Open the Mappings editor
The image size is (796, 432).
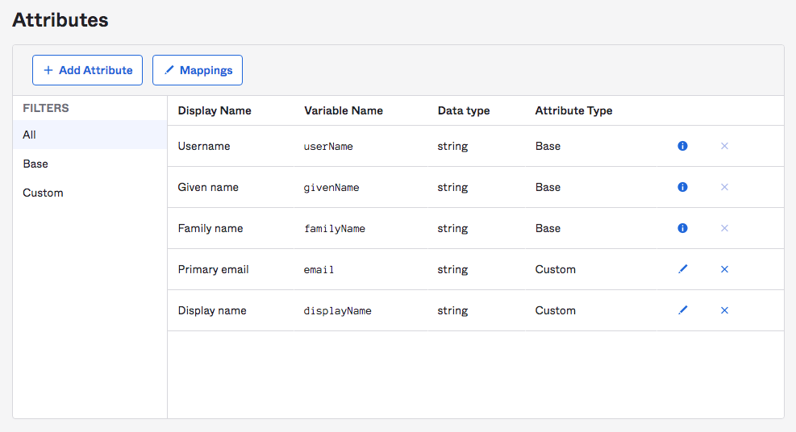[x=198, y=70]
